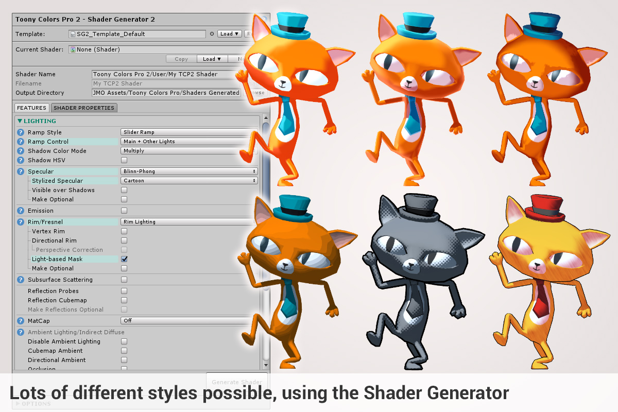
Task: Open the Current Shader Load dropdown
Action: point(212,59)
